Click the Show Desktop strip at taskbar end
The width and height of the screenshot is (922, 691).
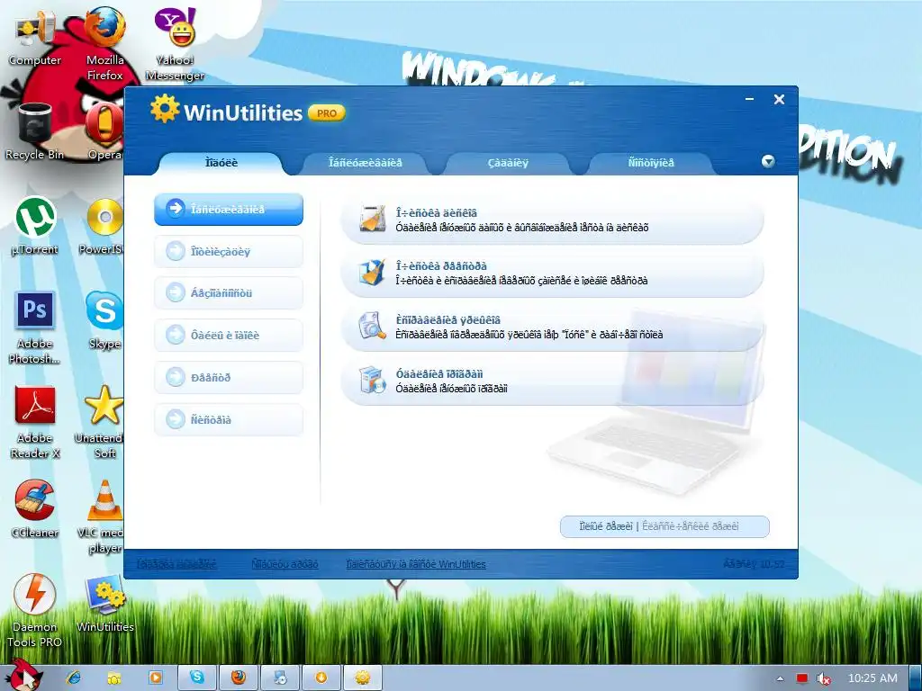915,678
